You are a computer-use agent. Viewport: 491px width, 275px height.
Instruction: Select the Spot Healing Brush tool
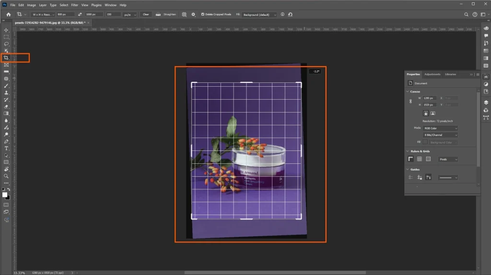(6, 79)
